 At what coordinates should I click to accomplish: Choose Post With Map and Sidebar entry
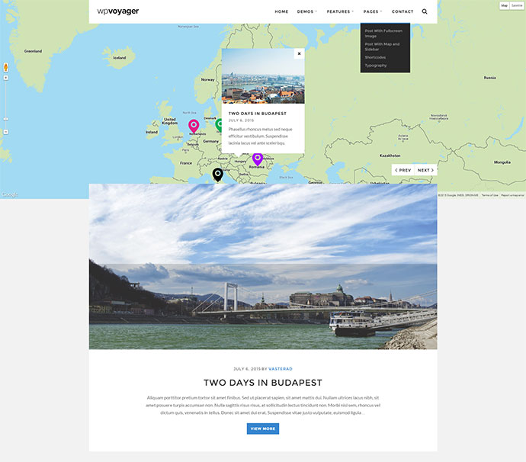point(382,47)
